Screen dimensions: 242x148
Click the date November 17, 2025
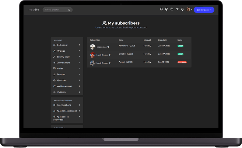127,46
